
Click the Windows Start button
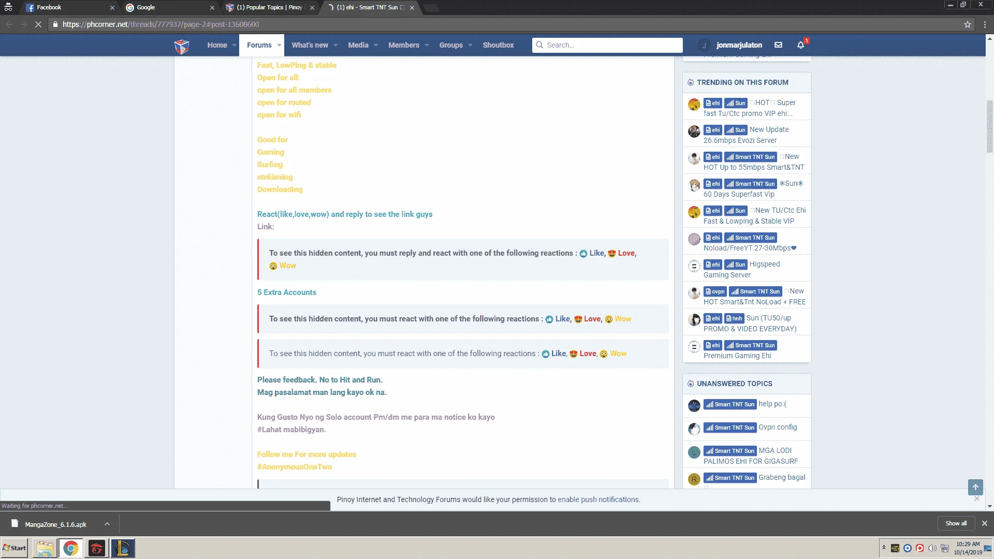(14, 548)
